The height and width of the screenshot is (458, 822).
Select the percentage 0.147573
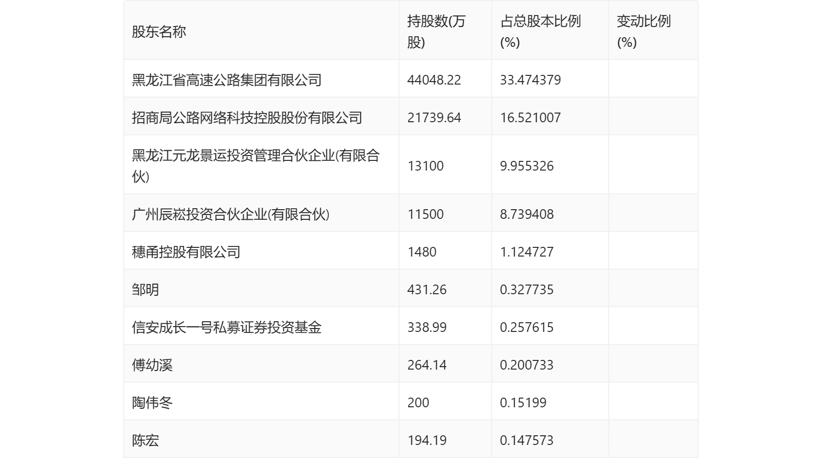point(527,440)
